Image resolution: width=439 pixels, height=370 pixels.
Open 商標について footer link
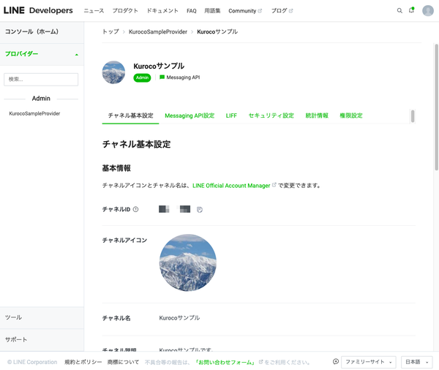point(123,362)
